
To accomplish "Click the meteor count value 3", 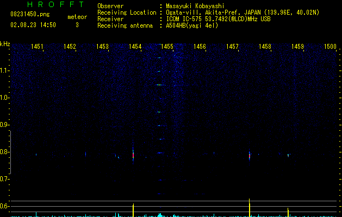I will 77,25.
